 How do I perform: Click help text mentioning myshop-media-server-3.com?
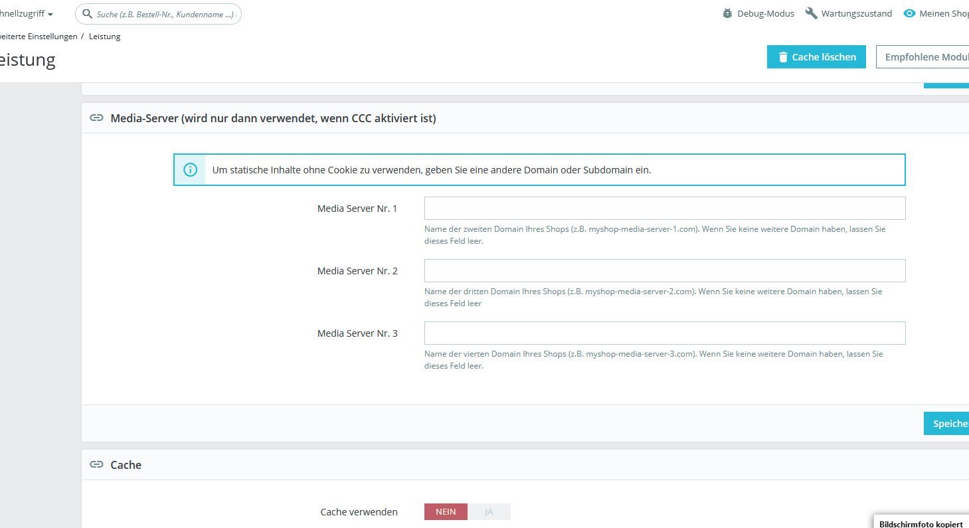point(654,360)
